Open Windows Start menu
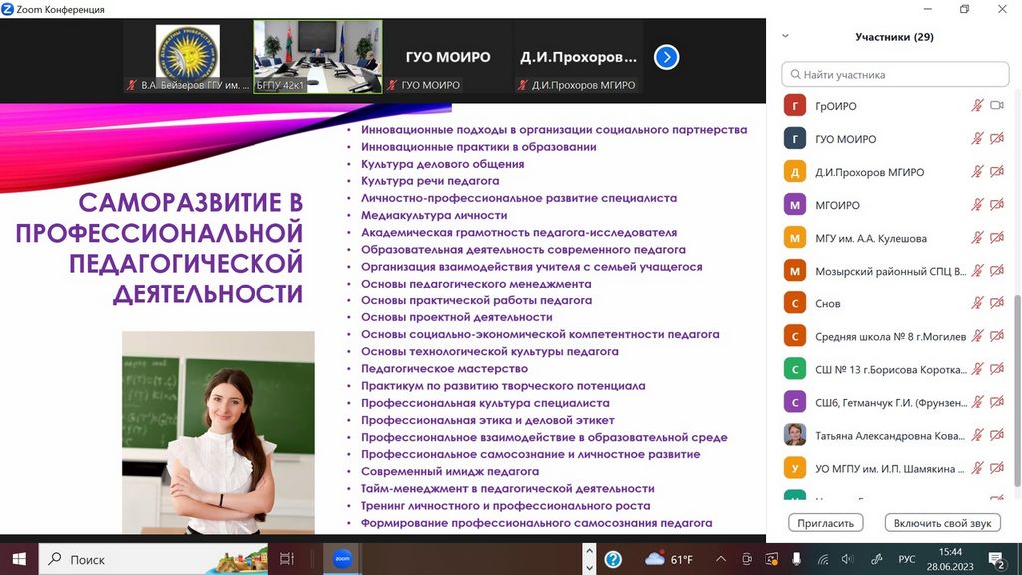This screenshot has width=1022, height=575. pos(18,559)
